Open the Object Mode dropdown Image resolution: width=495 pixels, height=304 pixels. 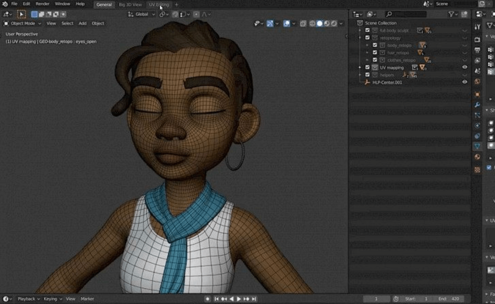pyautogui.click(x=22, y=24)
